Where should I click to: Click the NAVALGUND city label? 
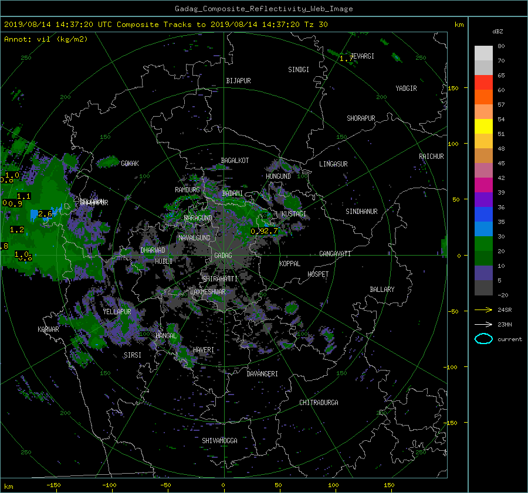tap(194, 238)
